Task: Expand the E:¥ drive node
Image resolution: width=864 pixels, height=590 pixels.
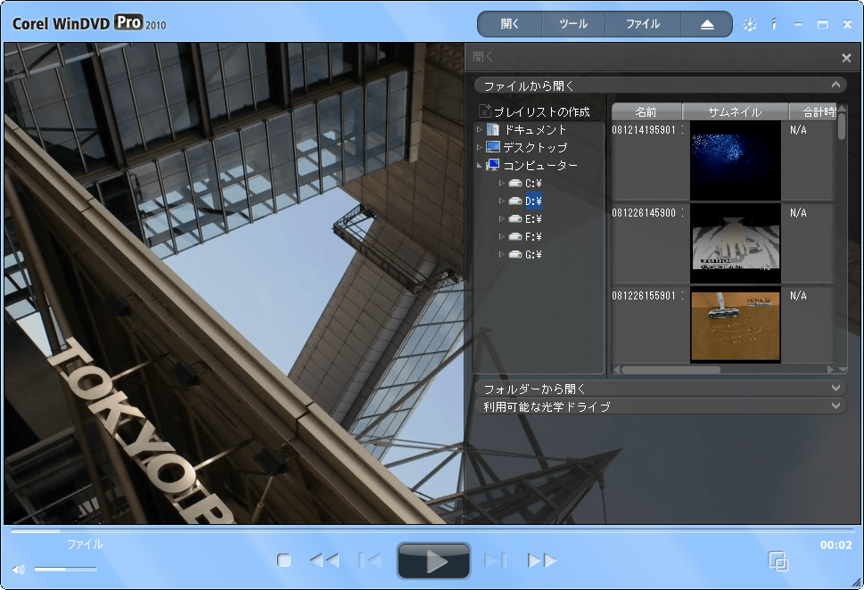Action: click(x=501, y=218)
